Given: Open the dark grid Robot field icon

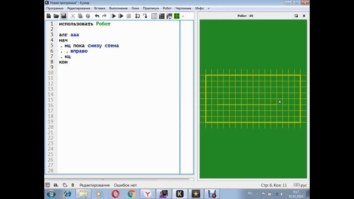Looking at the screenshot, I should (162, 16).
